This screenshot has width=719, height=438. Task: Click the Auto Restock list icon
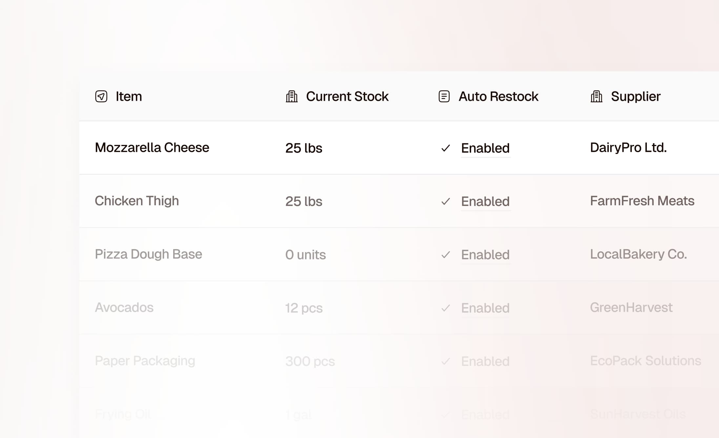(444, 96)
